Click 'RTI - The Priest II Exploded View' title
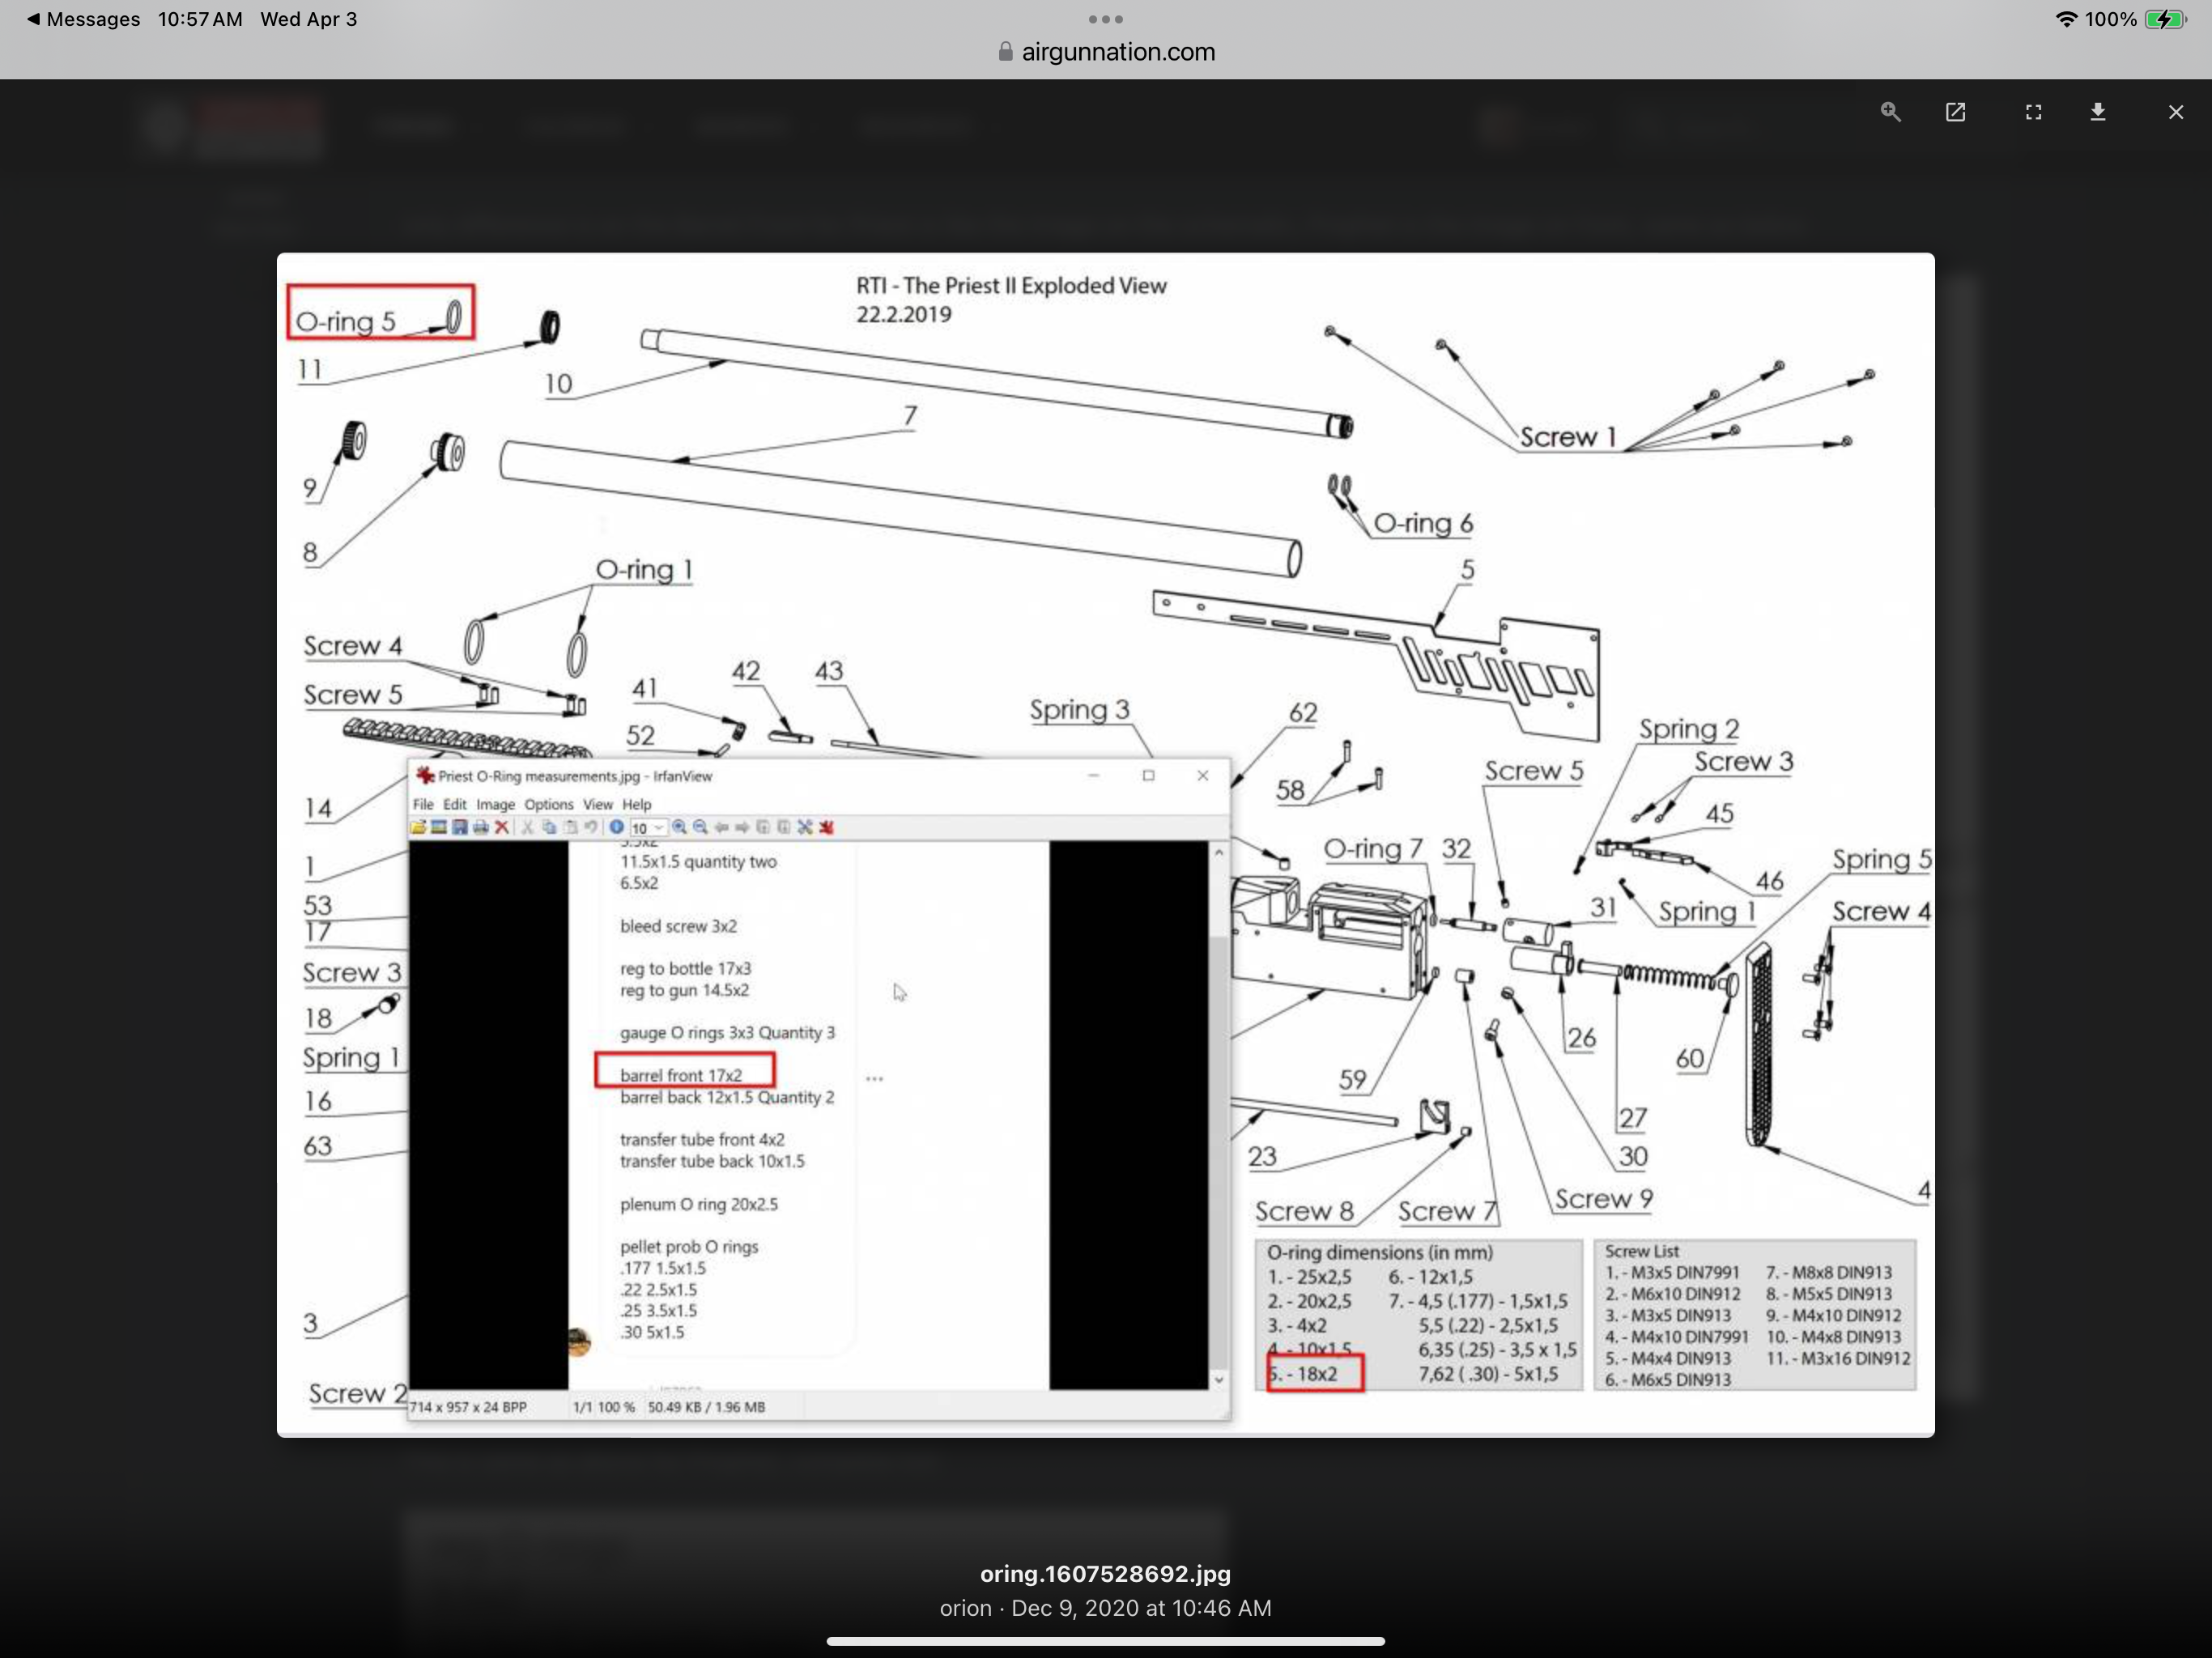 (1011, 285)
